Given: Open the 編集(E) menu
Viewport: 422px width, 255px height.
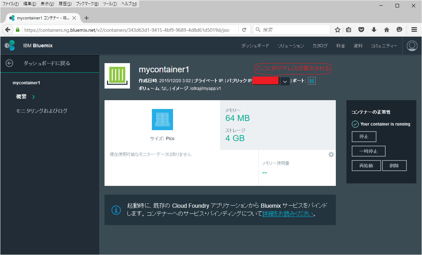Looking at the screenshot, I should [x=30, y=4].
